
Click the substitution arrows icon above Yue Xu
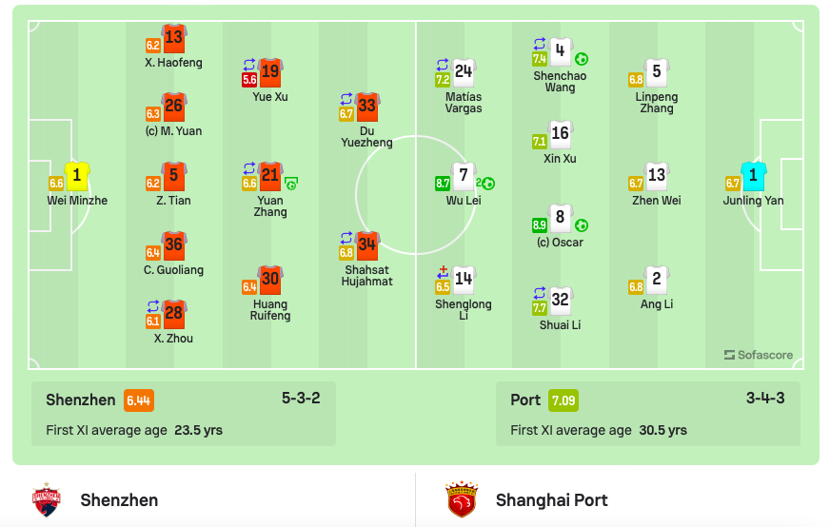click(249, 65)
